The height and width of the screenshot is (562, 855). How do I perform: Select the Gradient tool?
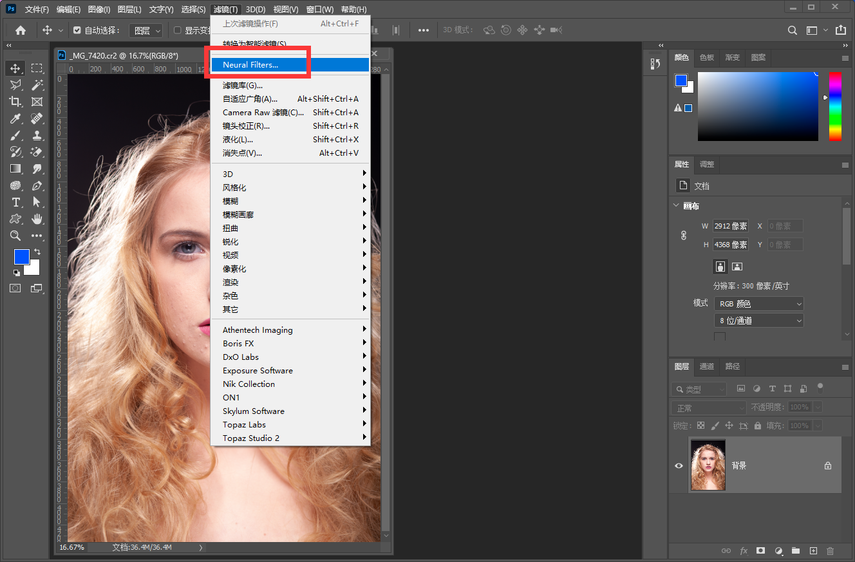(x=15, y=169)
